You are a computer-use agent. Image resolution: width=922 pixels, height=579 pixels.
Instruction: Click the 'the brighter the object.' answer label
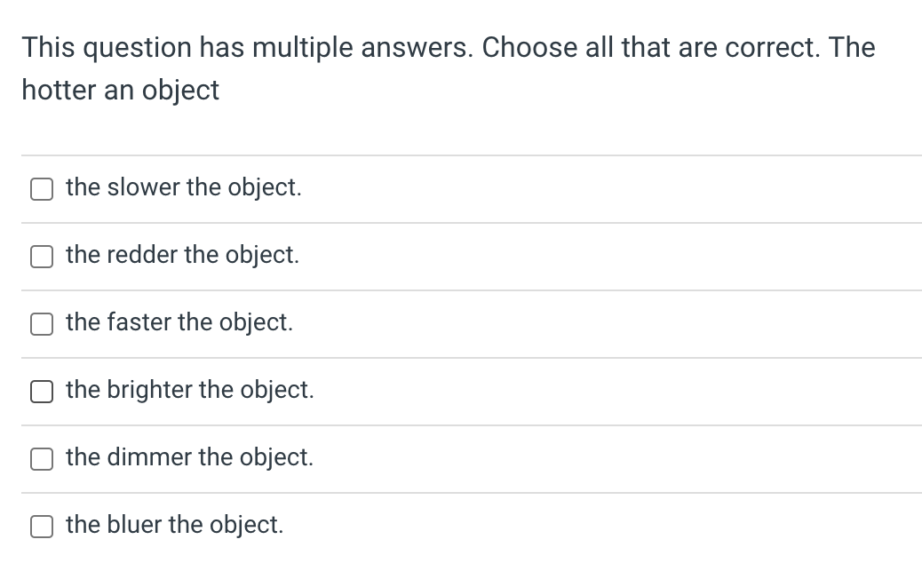point(189,390)
